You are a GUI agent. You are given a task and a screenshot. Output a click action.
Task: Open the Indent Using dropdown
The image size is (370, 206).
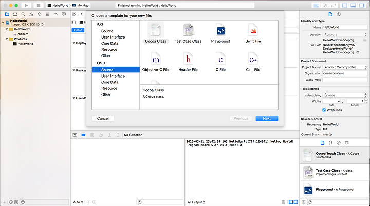coord(345,95)
